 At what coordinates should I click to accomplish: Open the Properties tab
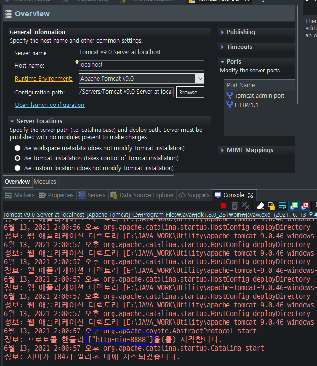click(x=56, y=195)
